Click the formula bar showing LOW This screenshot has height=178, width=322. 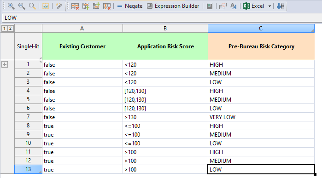pyautogui.click(x=162, y=18)
